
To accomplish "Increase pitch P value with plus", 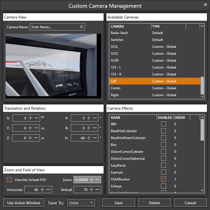I will (x=89, y=118).
